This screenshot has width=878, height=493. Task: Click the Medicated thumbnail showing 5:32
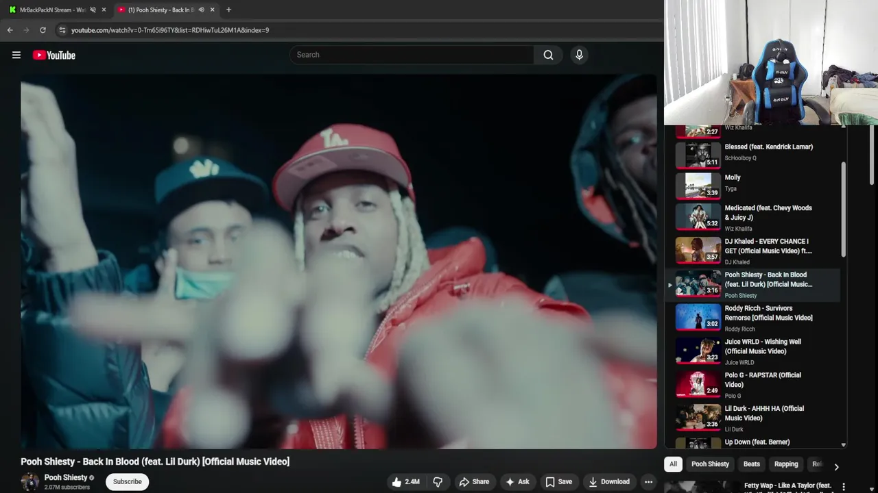coord(698,216)
